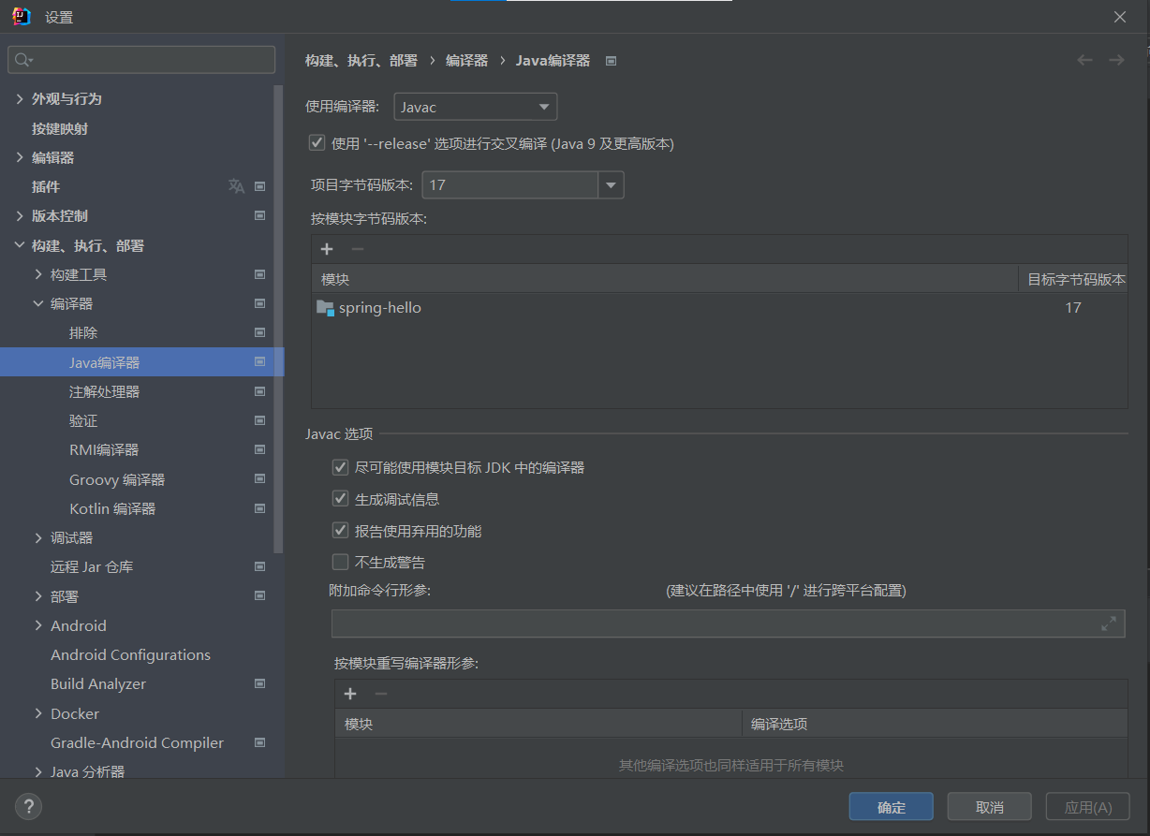Click the project-level icon beside RMI编译器
The image size is (1150, 836).
pyautogui.click(x=260, y=449)
